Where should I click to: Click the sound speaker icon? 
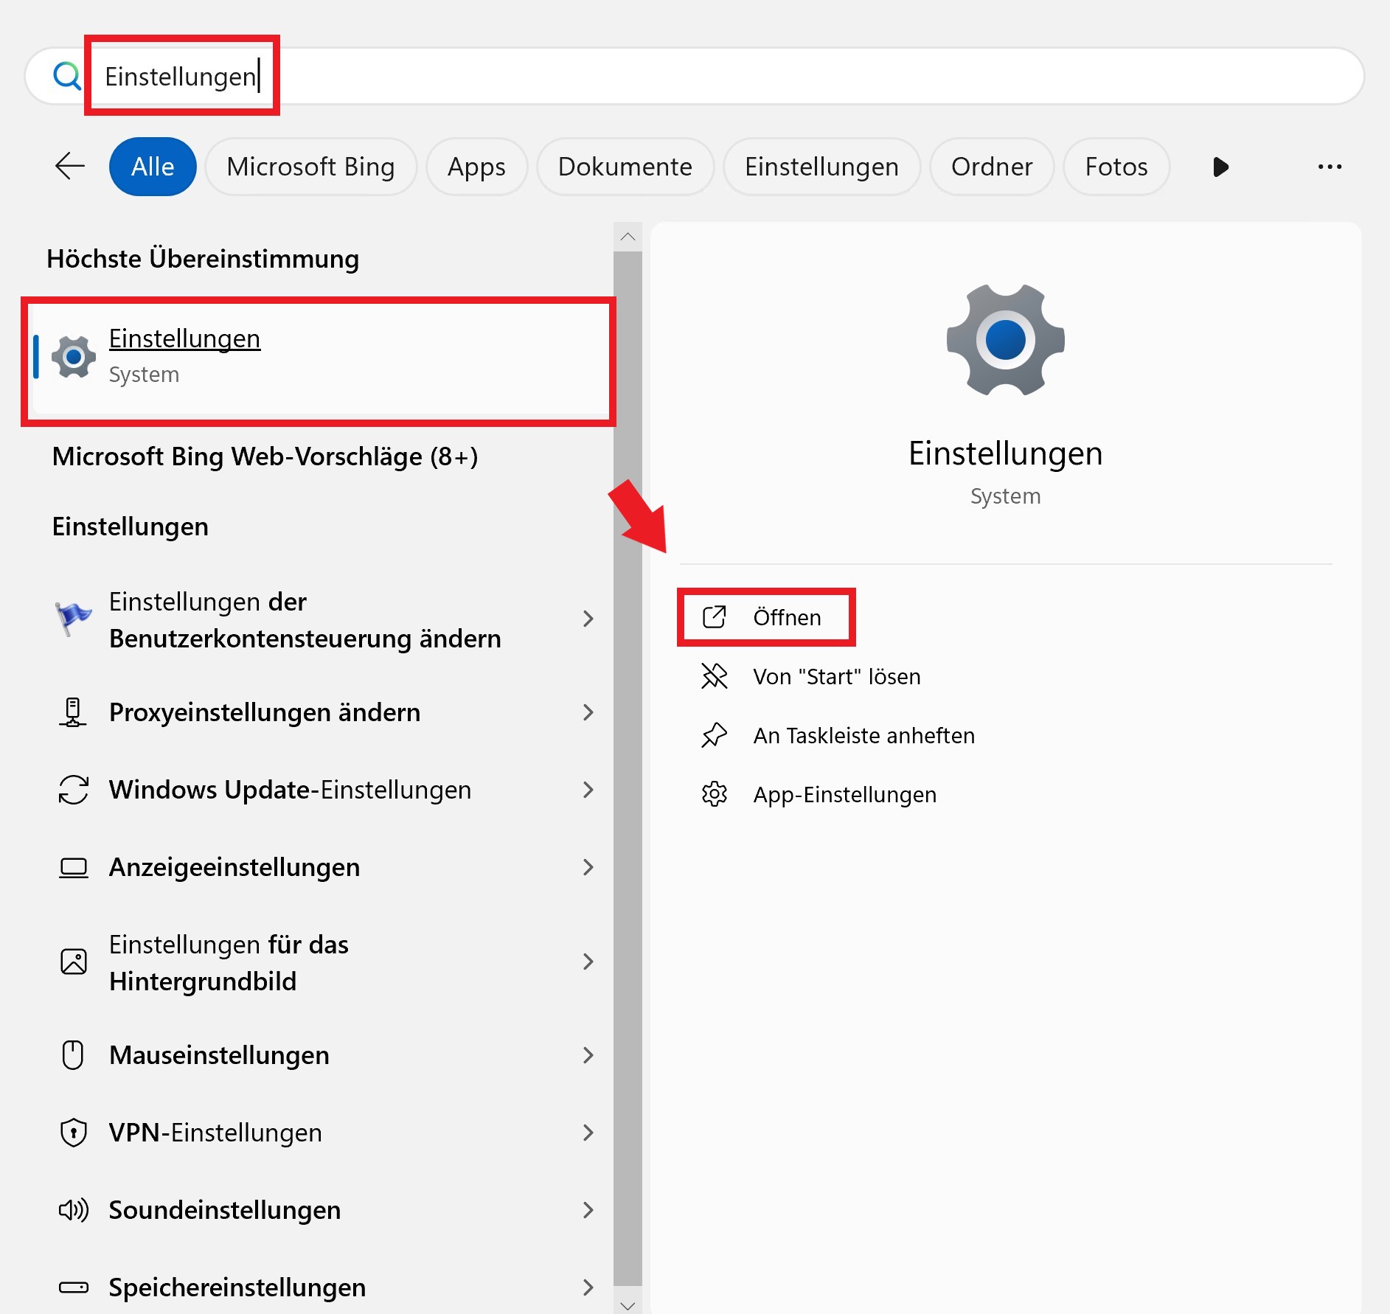(x=73, y=1210)
